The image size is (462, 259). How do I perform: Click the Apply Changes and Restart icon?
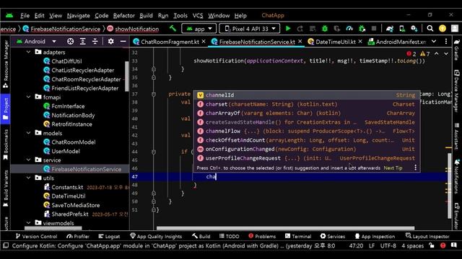tap(300, 29)
